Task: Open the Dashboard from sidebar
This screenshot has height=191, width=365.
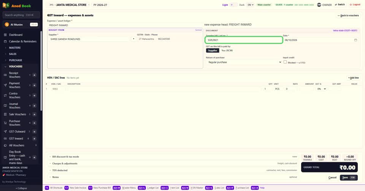Action: (x=16, y=35)
